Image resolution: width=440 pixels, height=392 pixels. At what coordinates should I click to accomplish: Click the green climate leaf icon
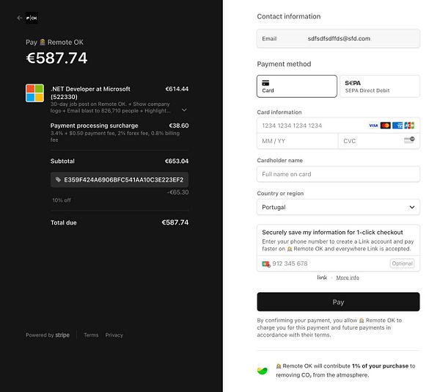(263, 371)
